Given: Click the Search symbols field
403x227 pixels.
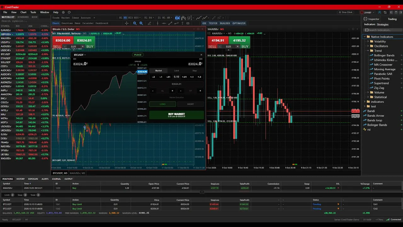Looking at the screenshot, I should pyautogui.click(x=25, y=21).
